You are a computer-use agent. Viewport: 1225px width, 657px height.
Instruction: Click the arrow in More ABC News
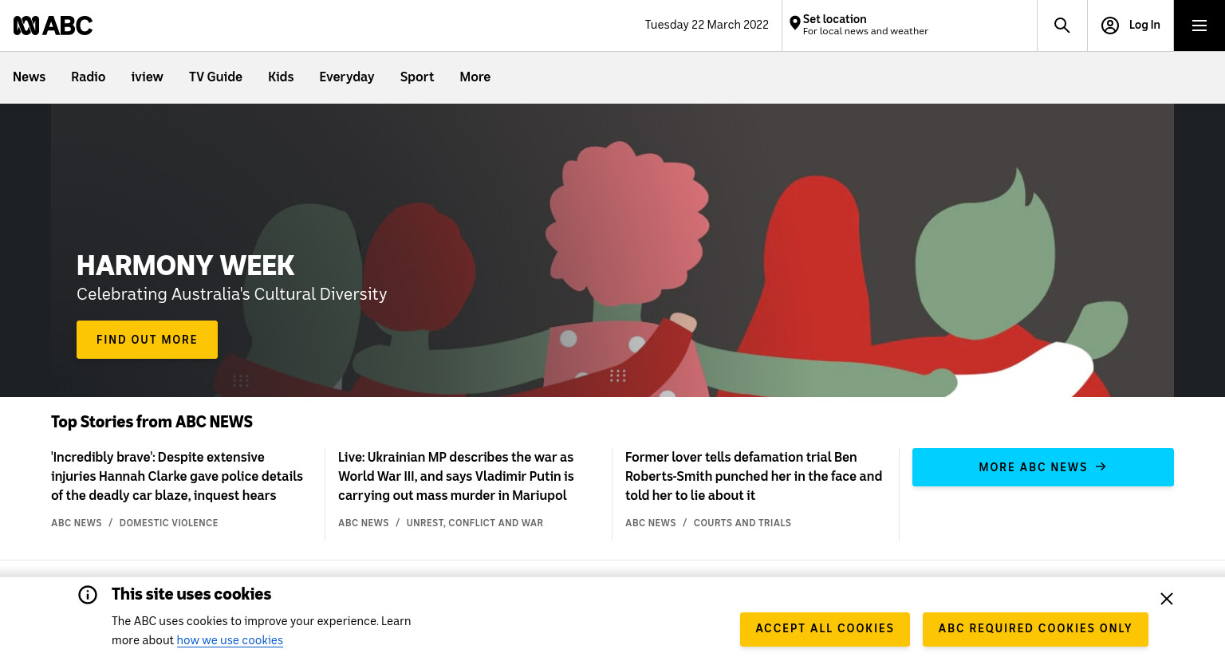pyautogui.click(x=1101, y=466)
